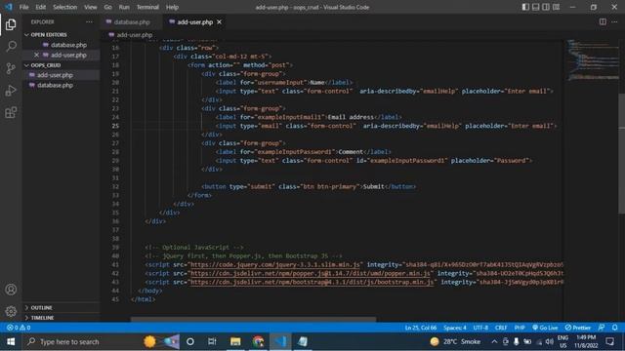
Task: Open the View menu
Action: pos(91,7)
